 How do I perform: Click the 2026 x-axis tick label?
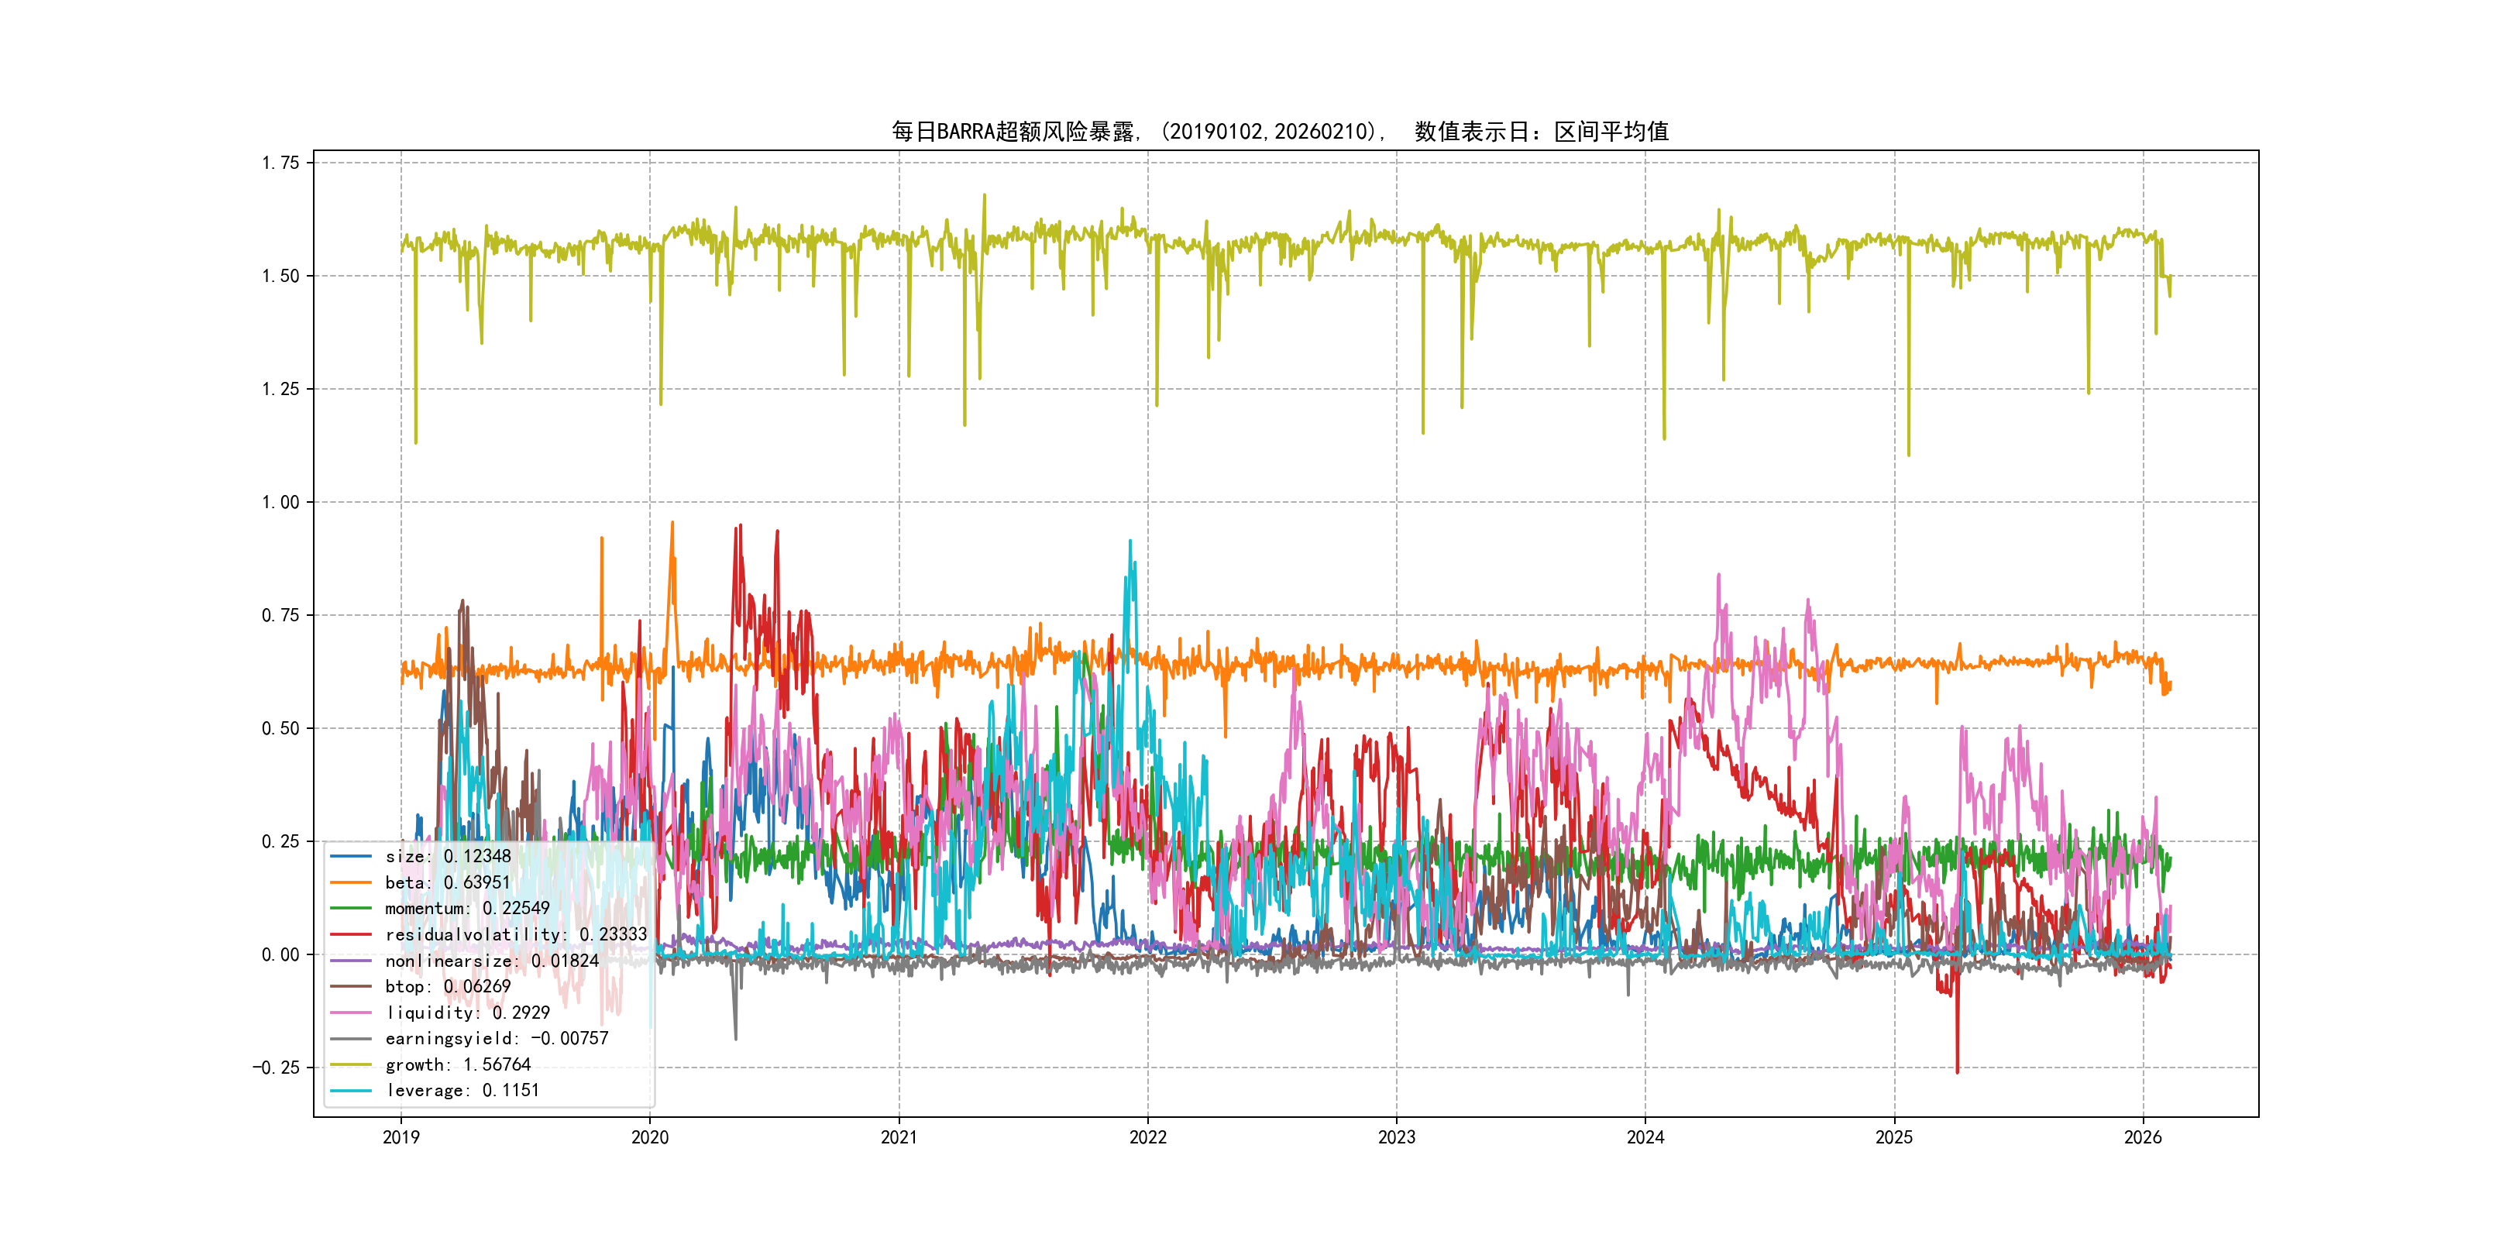(2143, 1137)
